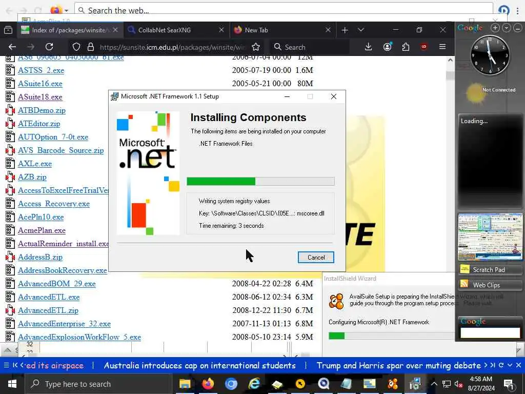Click the zip icon beside AZB.zip
The width and height of the screenshot is (525, 394).
(10, 177)
